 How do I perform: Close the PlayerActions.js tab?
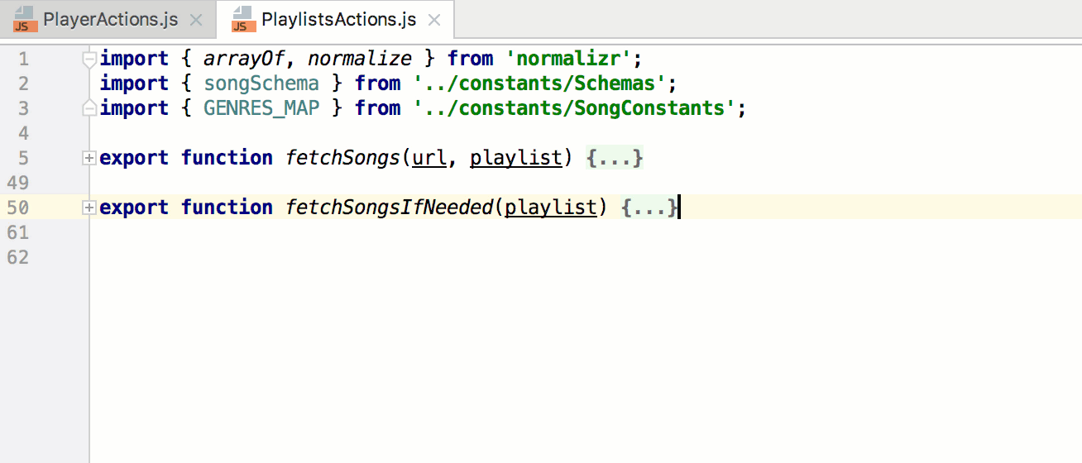click(196, 20)
